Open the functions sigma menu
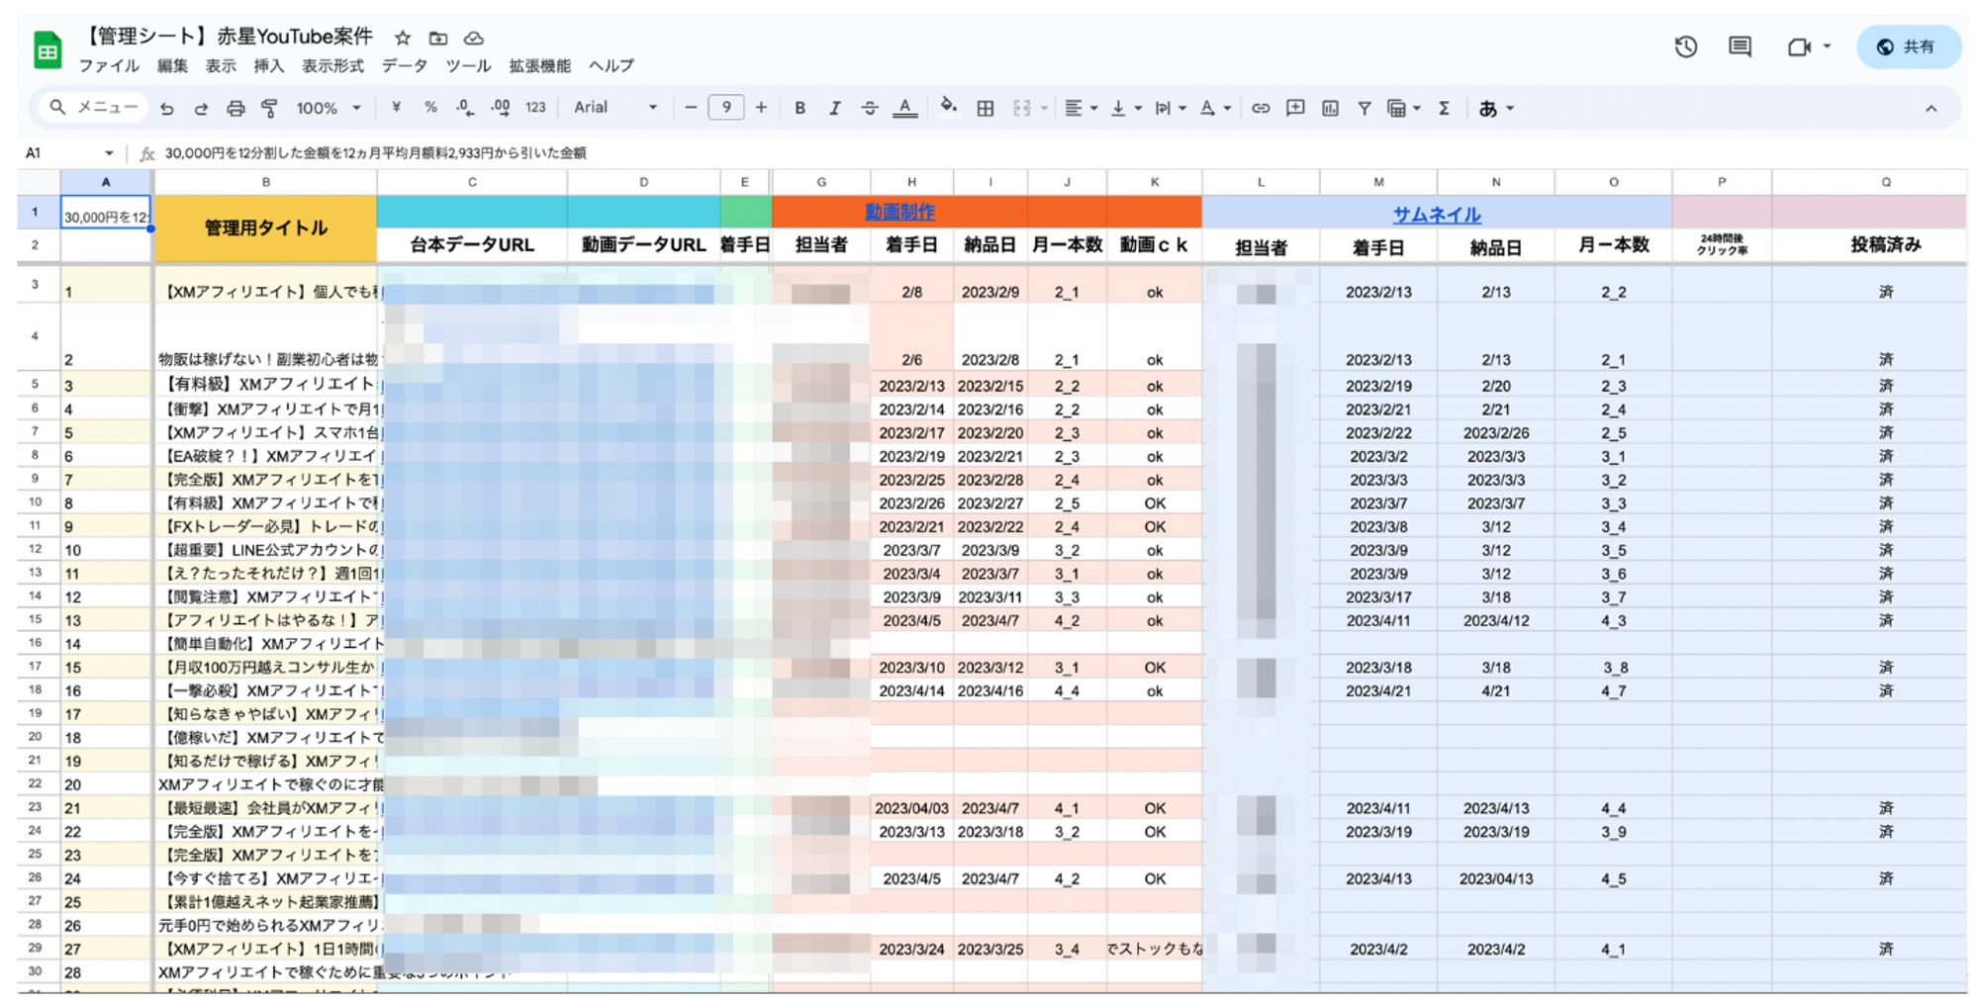Screen dimensions: 1979x1003 coord(1445,109)
